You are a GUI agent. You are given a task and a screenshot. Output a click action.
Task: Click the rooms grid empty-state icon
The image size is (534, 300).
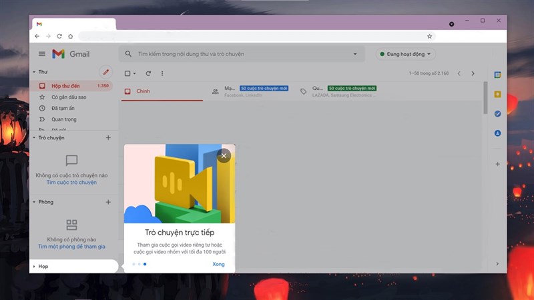pos(71,225)
